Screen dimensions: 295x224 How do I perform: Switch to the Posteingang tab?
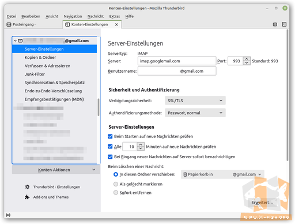point(34,24)
